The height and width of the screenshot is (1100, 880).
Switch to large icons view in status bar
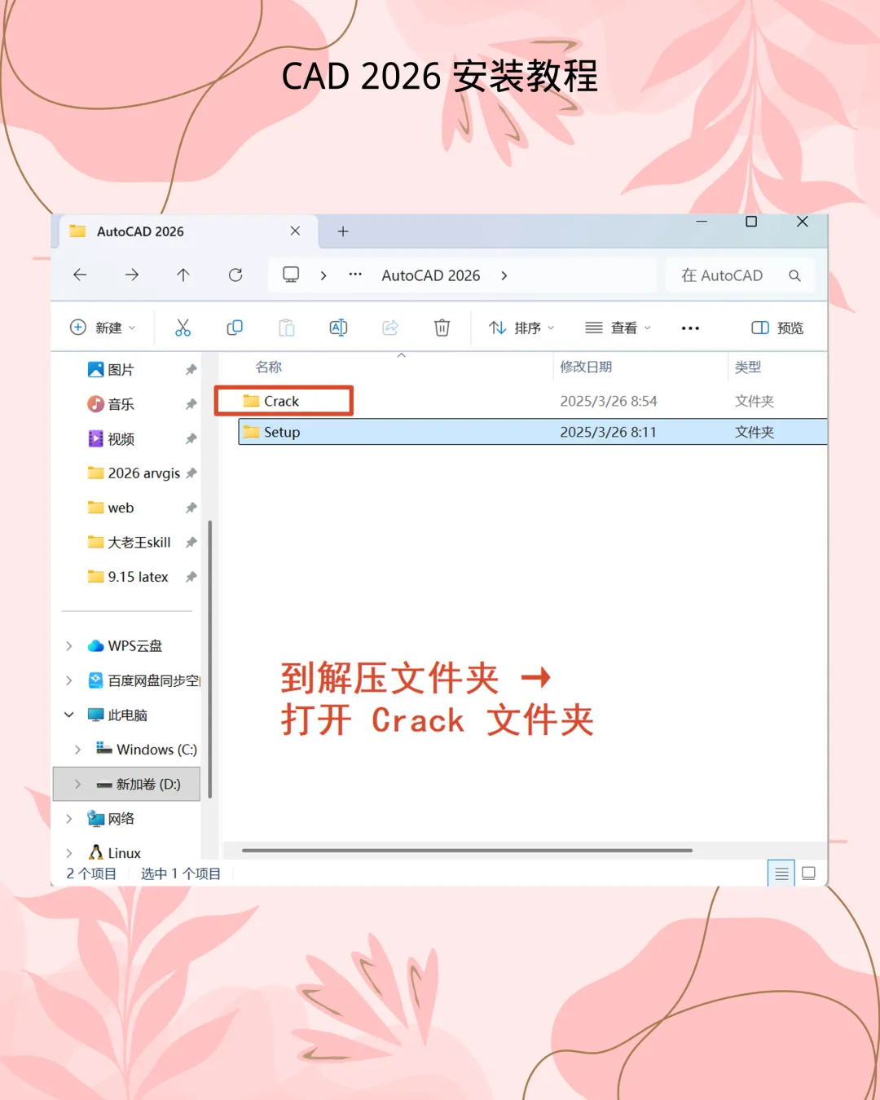[x=808, y=873]
